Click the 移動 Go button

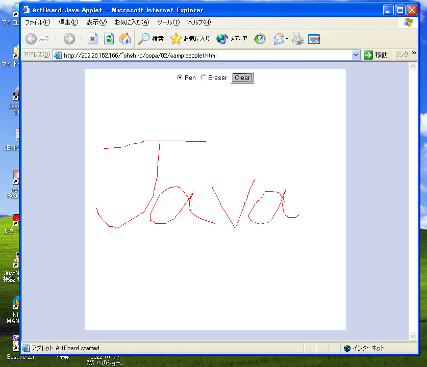pyautogui.click(x=376, y=55)
